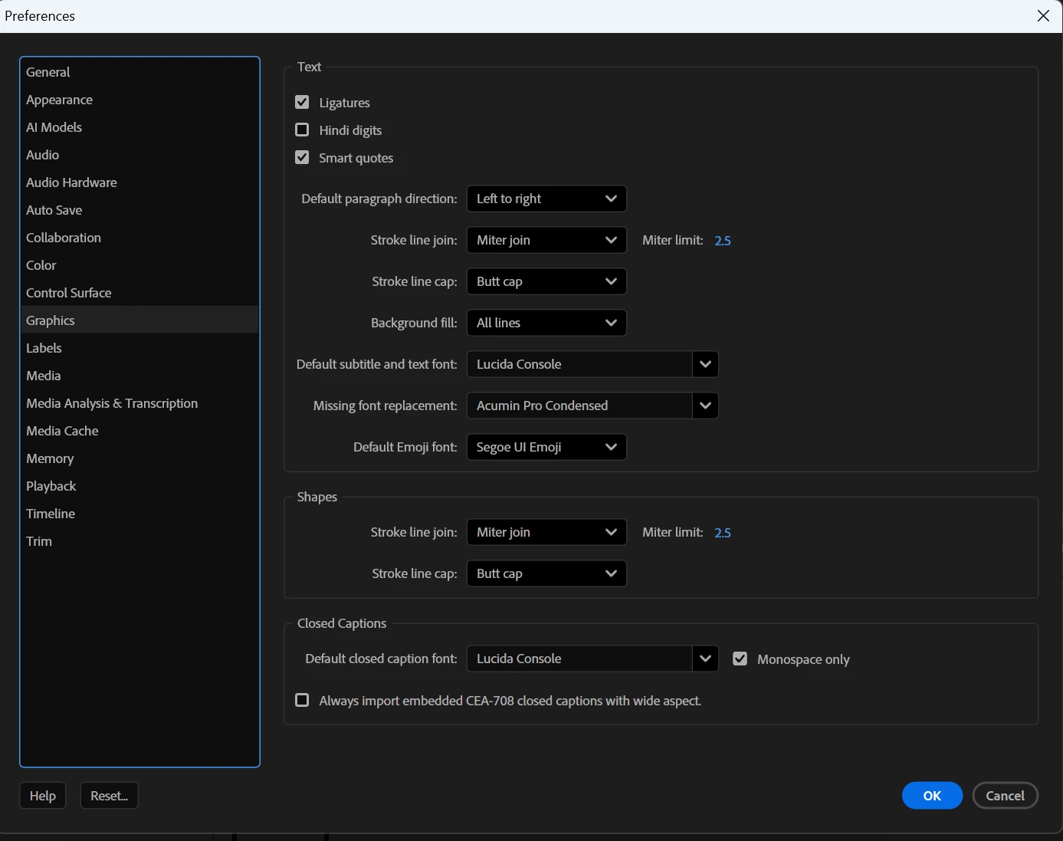Select the Media Cache category
The image size is (1063, 841).
click(139, 431)
